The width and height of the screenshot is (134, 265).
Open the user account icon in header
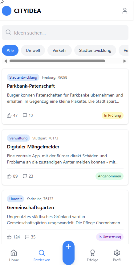coord(125,11)
